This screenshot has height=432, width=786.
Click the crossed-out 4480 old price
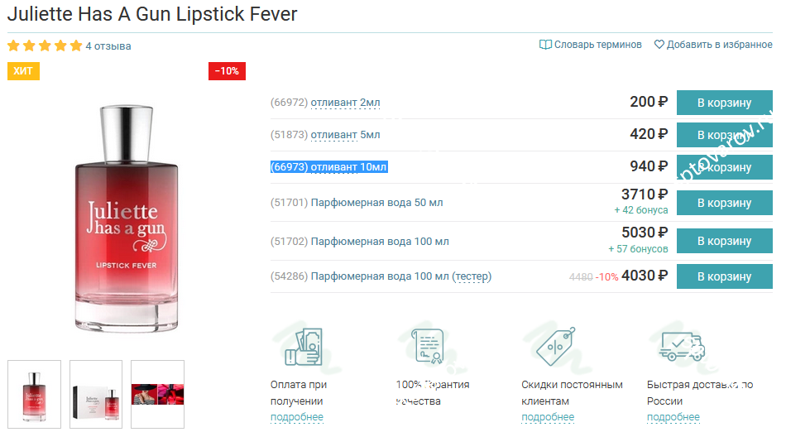581,277
